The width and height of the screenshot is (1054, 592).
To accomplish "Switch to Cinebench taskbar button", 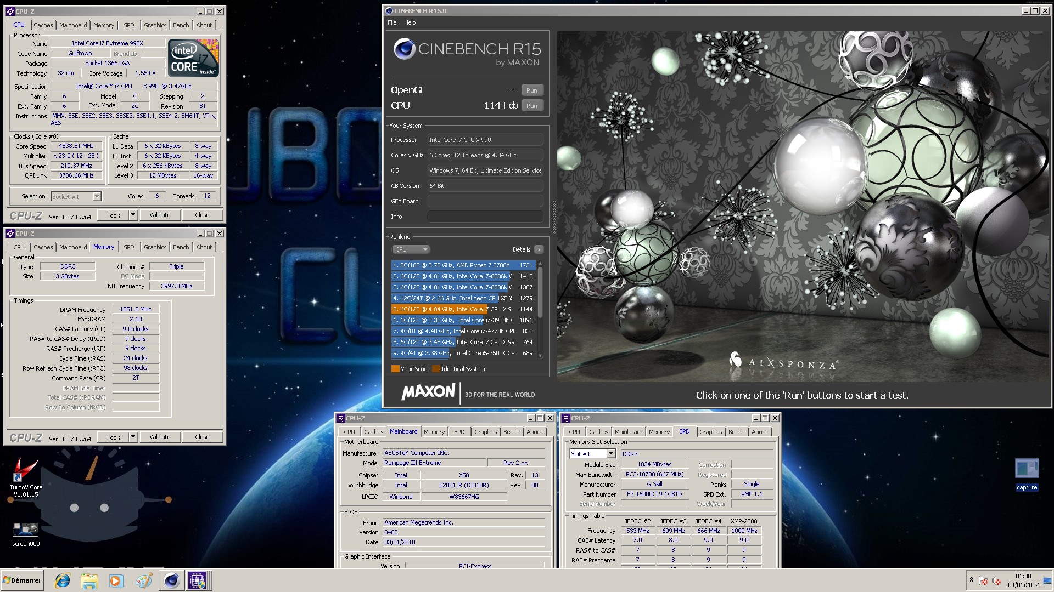I will coord(172,580).
